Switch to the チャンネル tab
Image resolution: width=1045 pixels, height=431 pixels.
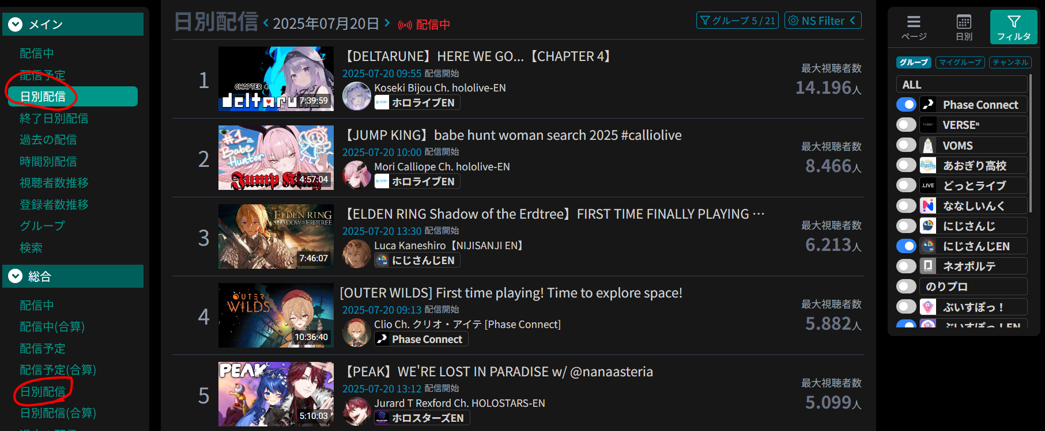[1010, 62]
